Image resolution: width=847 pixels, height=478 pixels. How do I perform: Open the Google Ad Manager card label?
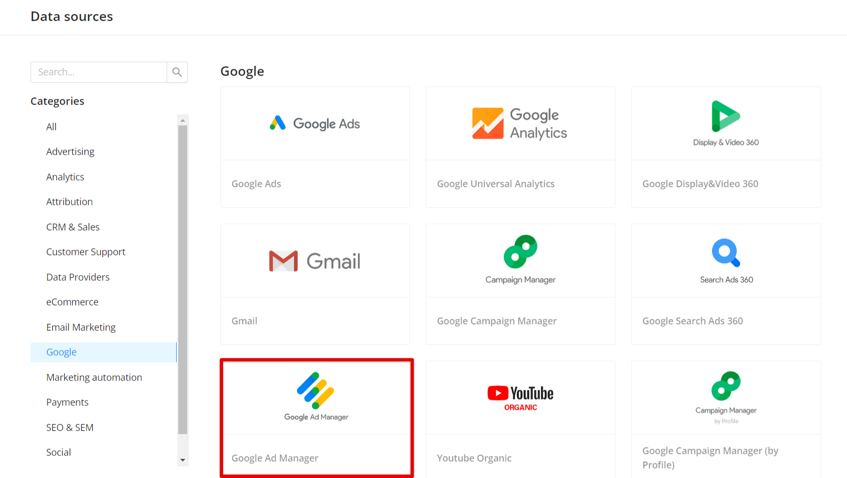[275, 458]
